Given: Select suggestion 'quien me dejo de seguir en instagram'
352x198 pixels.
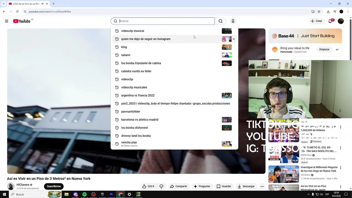Looking at the screenshot, I should coord(174,39).
